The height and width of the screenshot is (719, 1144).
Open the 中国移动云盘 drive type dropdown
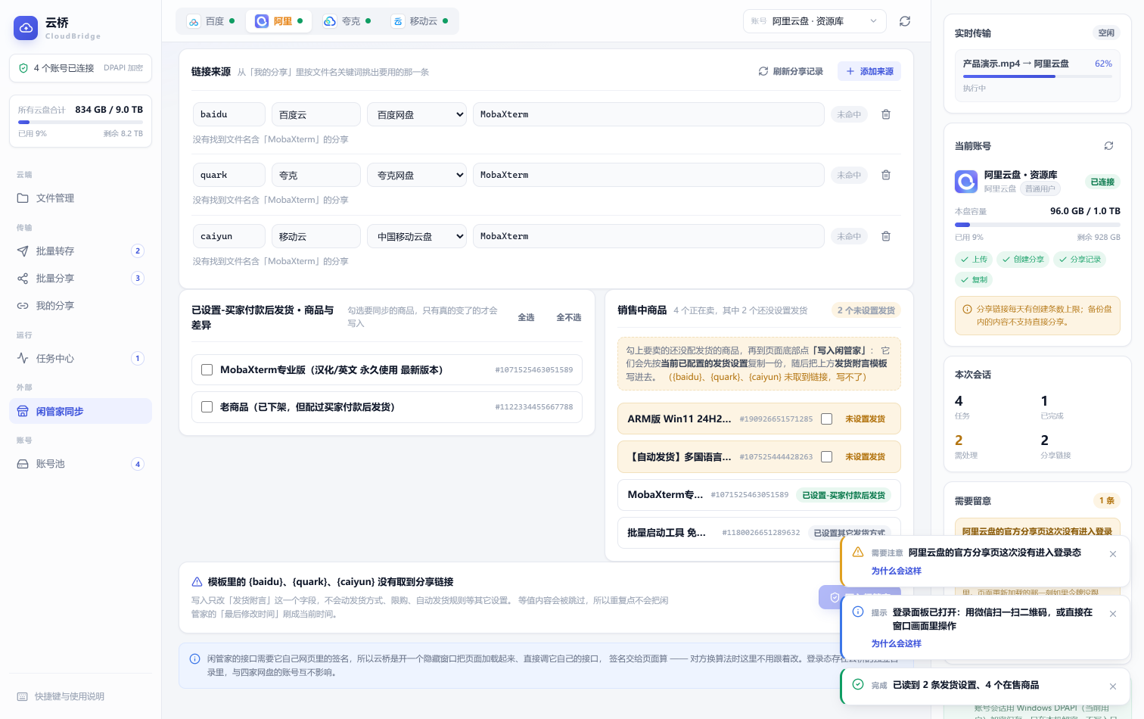click(x=417, y=236)
